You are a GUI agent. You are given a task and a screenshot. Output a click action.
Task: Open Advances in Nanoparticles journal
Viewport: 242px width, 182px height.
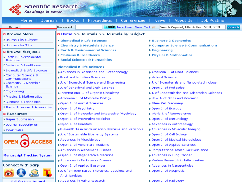(172, 165)
